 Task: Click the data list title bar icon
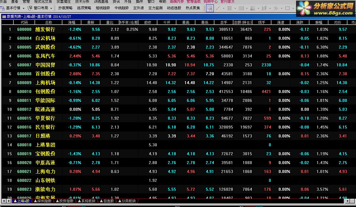pyautogui.click(x=4, y=17)
